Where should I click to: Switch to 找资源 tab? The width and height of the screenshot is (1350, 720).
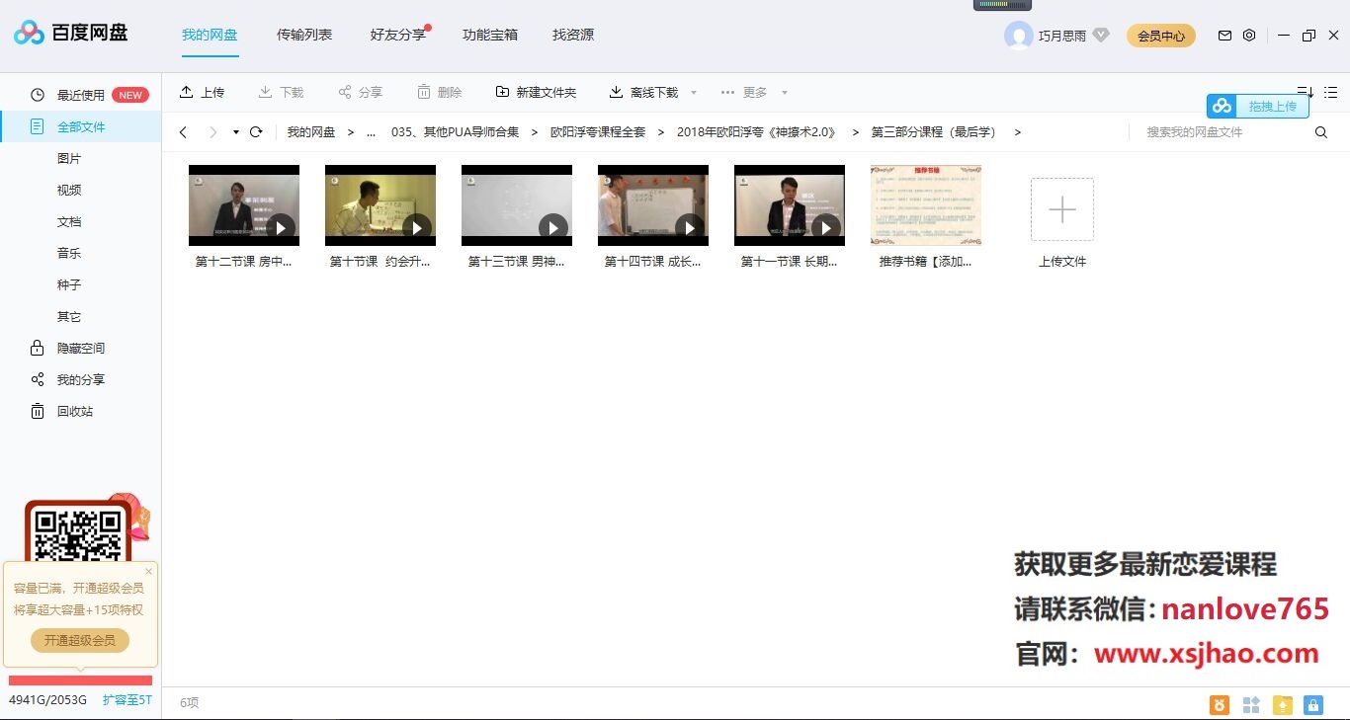tap(573, 35)
